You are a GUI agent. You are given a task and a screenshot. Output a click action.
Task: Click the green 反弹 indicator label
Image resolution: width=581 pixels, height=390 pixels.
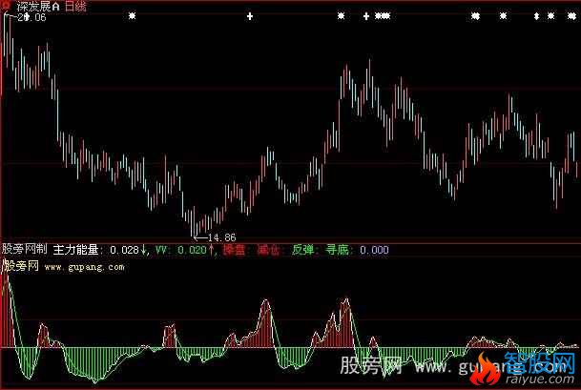pos(303,250)
